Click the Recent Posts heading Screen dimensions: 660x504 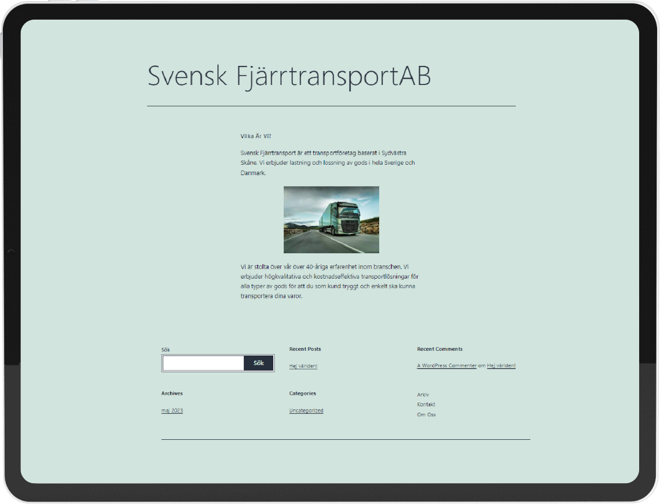pos(305,349)
